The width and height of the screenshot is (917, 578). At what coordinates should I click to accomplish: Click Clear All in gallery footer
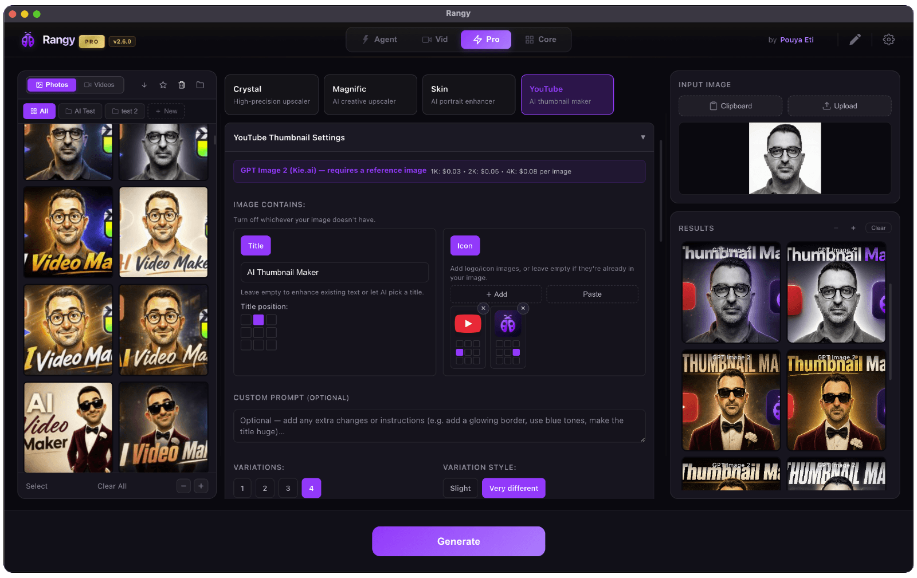click(x=112, y=486)
